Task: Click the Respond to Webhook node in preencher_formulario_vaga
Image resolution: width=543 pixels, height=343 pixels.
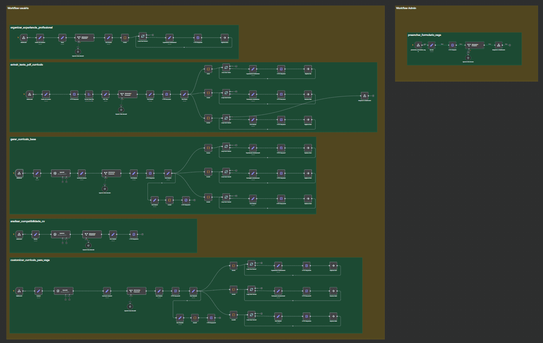Action: pos(499,45)
